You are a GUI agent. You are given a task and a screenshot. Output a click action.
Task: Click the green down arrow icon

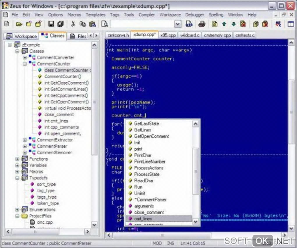[234, 24]
